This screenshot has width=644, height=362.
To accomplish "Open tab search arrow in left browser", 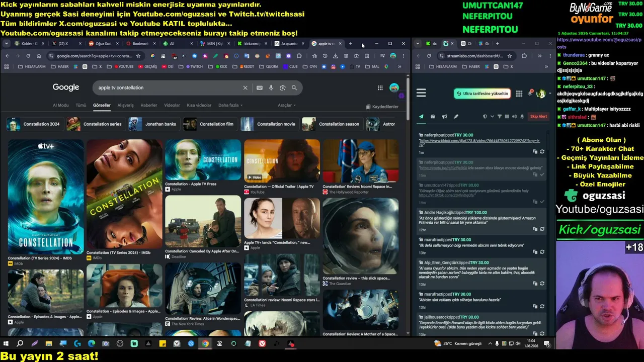I will [7, 44].
